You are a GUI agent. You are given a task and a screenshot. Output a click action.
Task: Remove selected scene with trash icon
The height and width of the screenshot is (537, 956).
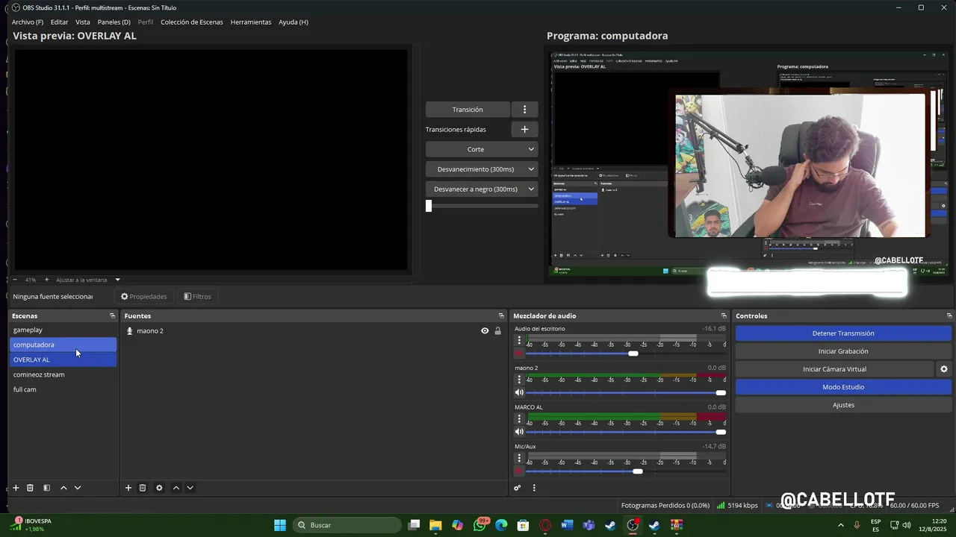click(x=30, y=488)
